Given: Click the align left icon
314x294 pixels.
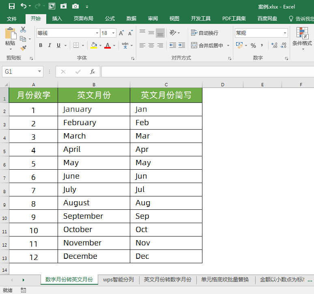Looking at the screenshot, I should pos(142,45).
